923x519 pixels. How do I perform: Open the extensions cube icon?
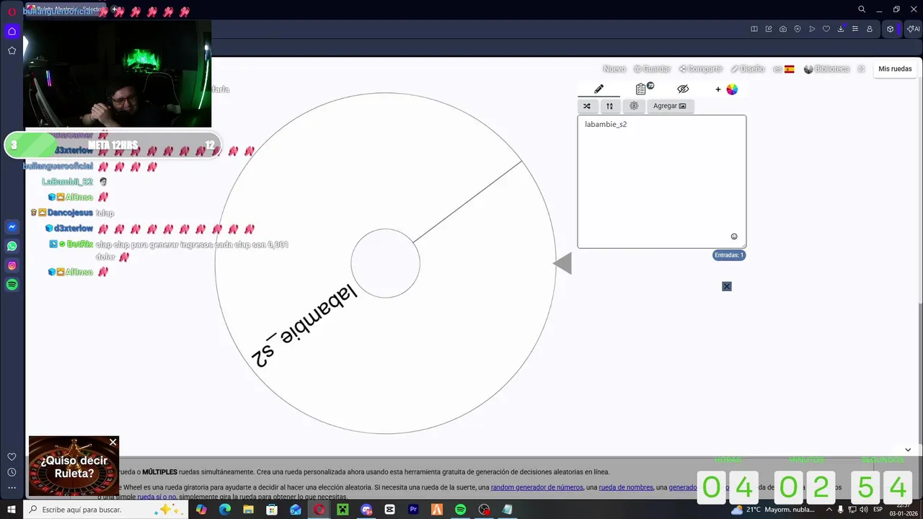click(891, 30)
